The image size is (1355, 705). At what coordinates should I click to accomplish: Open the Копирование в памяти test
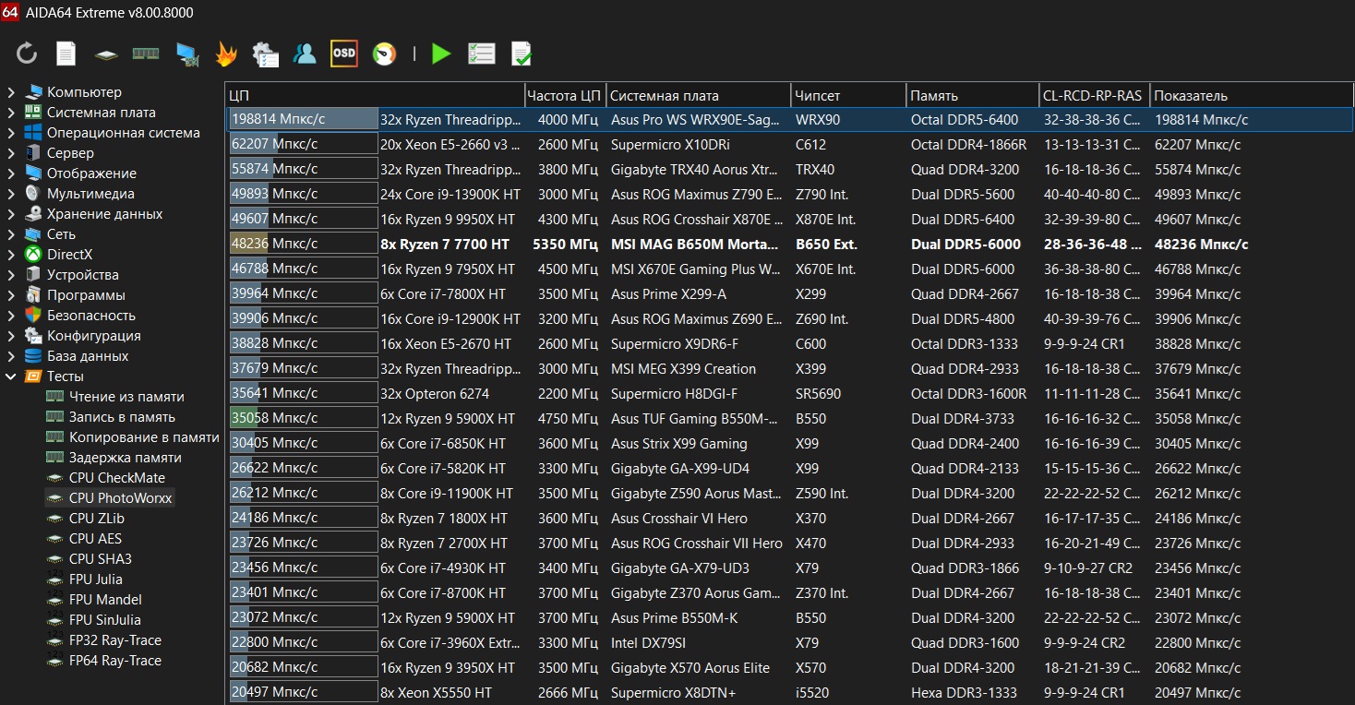(x=144, y=437)
